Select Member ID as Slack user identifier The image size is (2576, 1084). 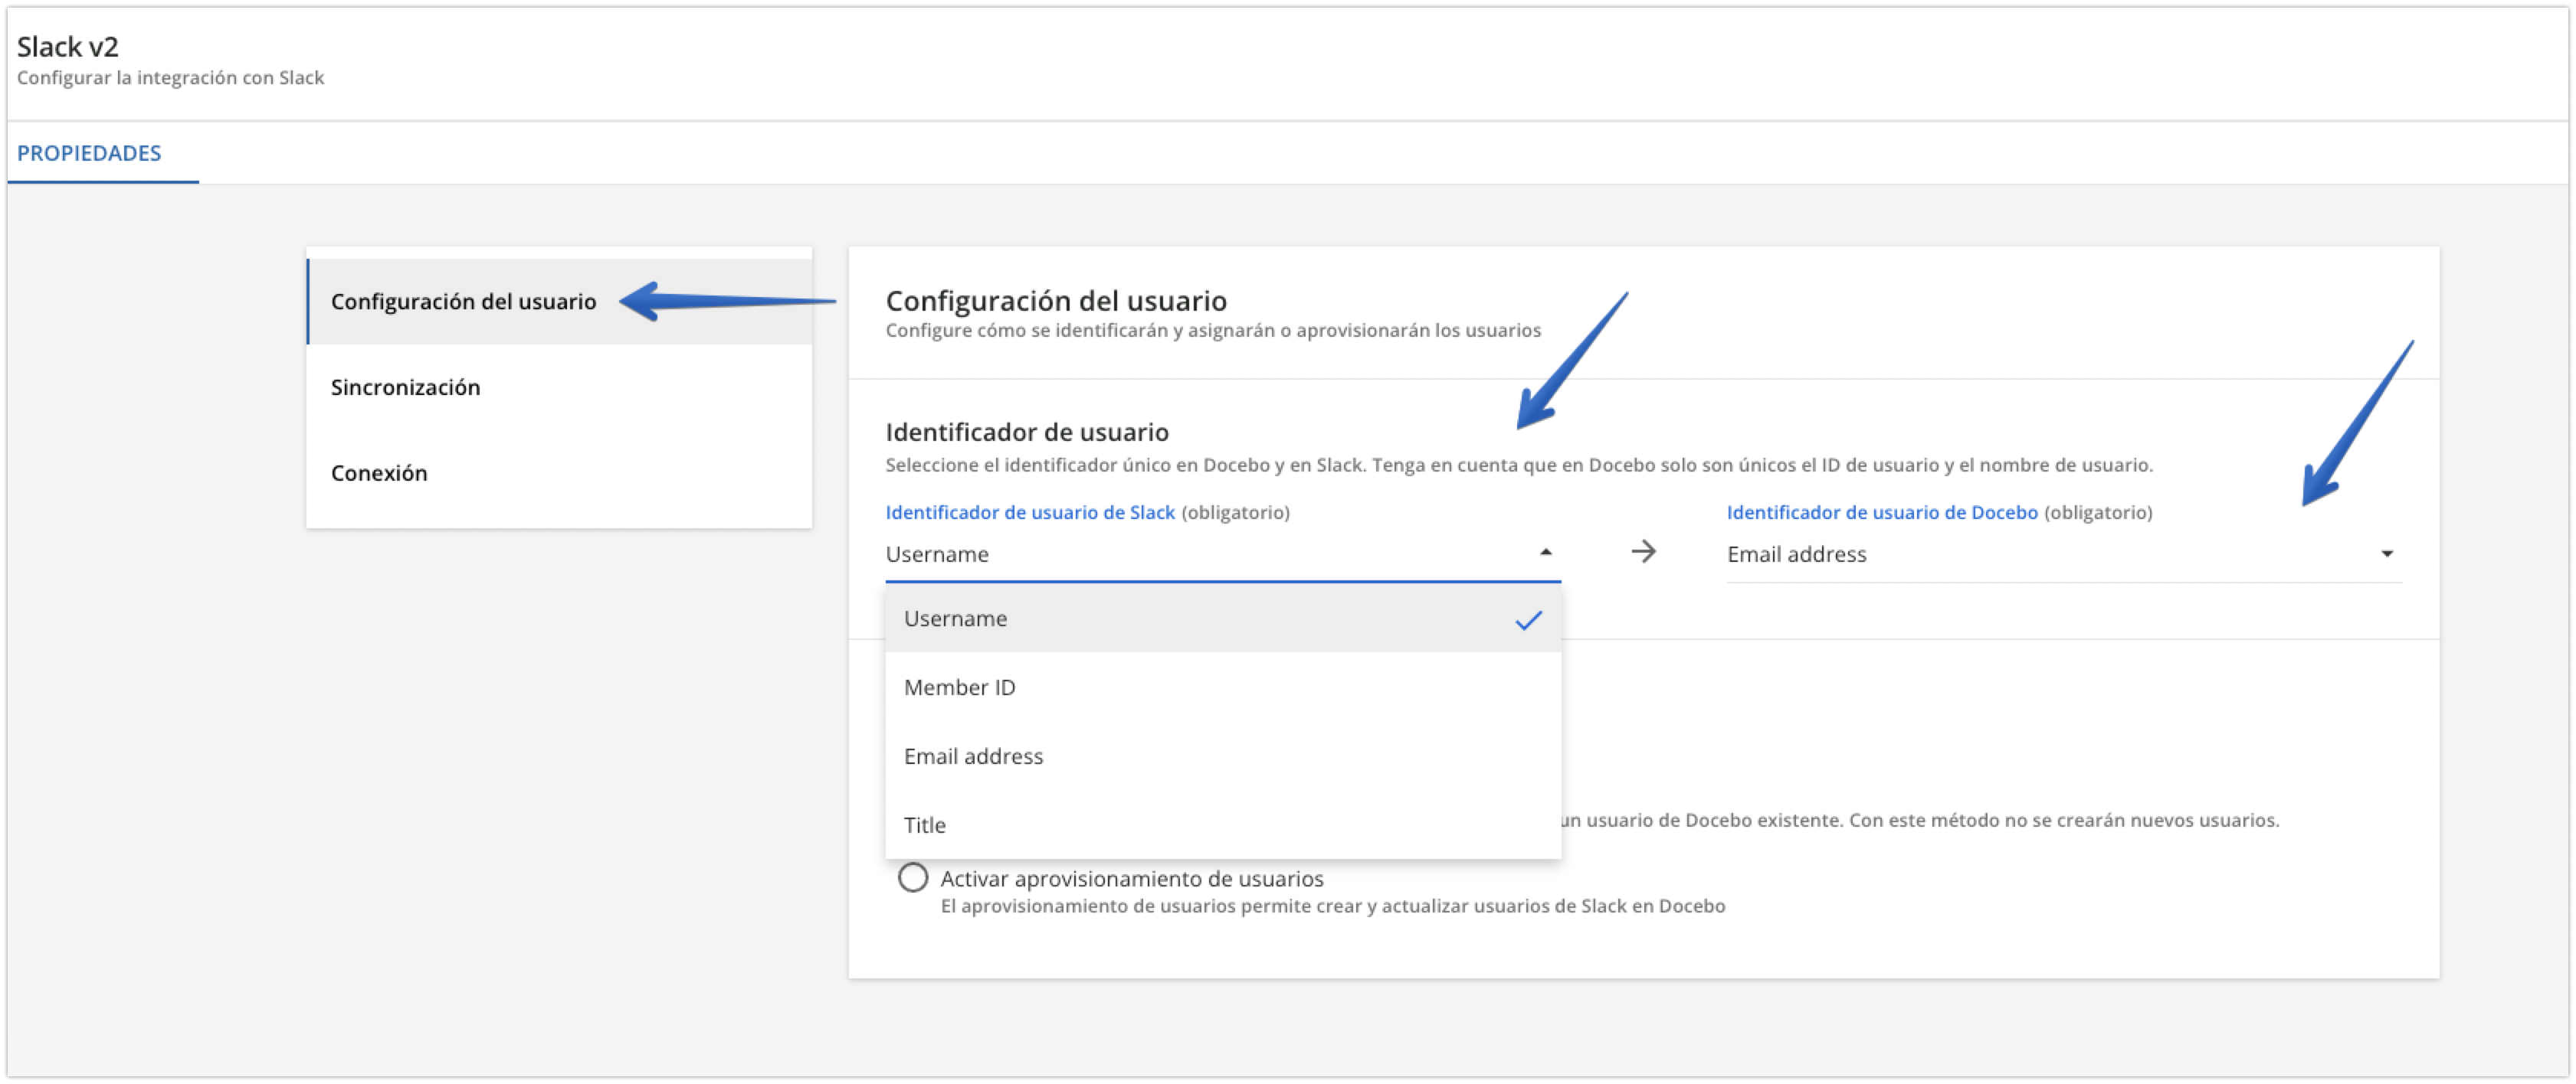coord(960,687)
